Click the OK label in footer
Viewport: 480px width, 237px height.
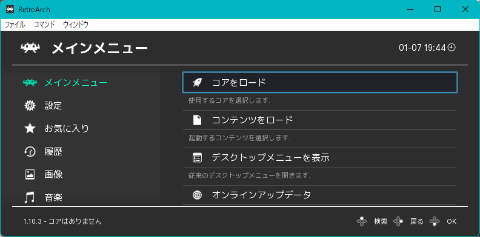coord(452,222)
